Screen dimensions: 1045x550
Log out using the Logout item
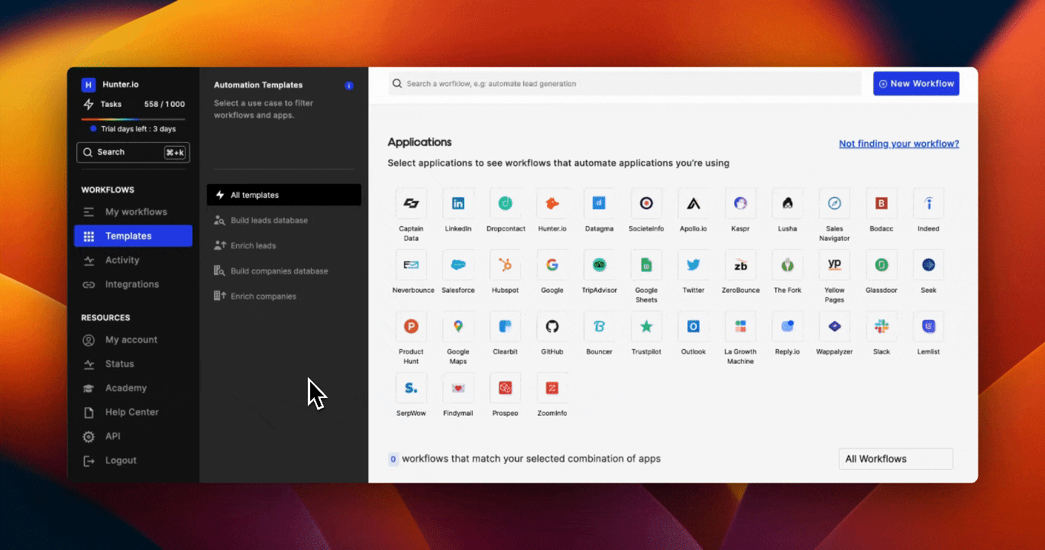pyautogui.click(x=133, y=461)
